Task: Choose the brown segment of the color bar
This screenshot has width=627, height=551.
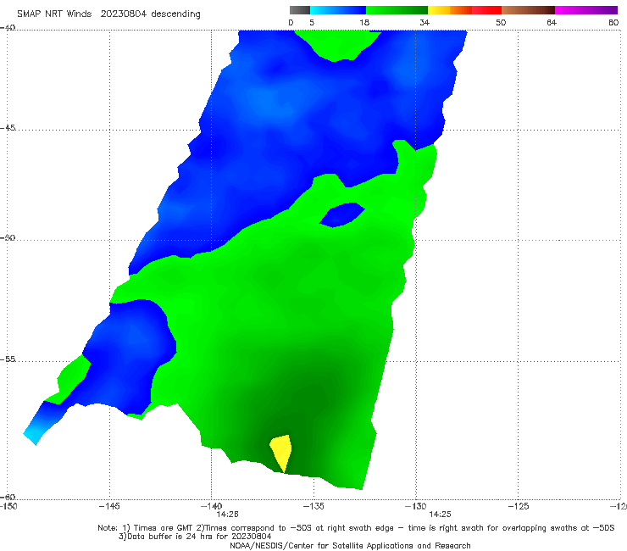Action: click(528, 10)
